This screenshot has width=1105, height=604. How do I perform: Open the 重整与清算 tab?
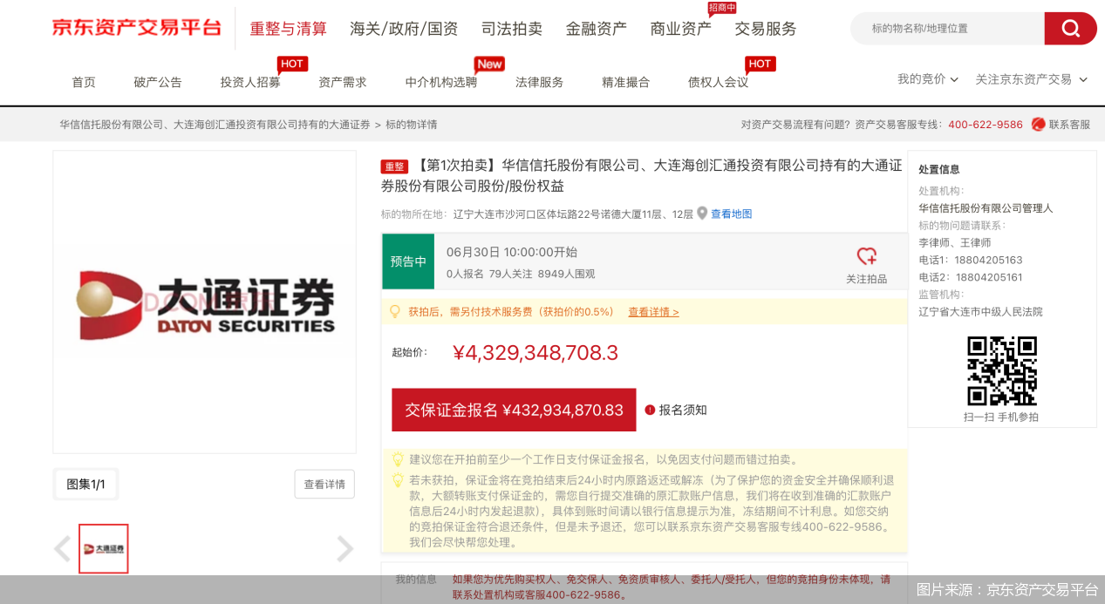(x=289, y=29)
